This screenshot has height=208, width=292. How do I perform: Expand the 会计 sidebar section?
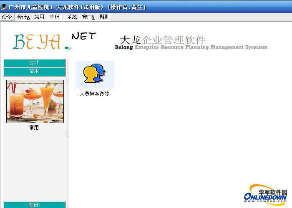pos(35,63)
